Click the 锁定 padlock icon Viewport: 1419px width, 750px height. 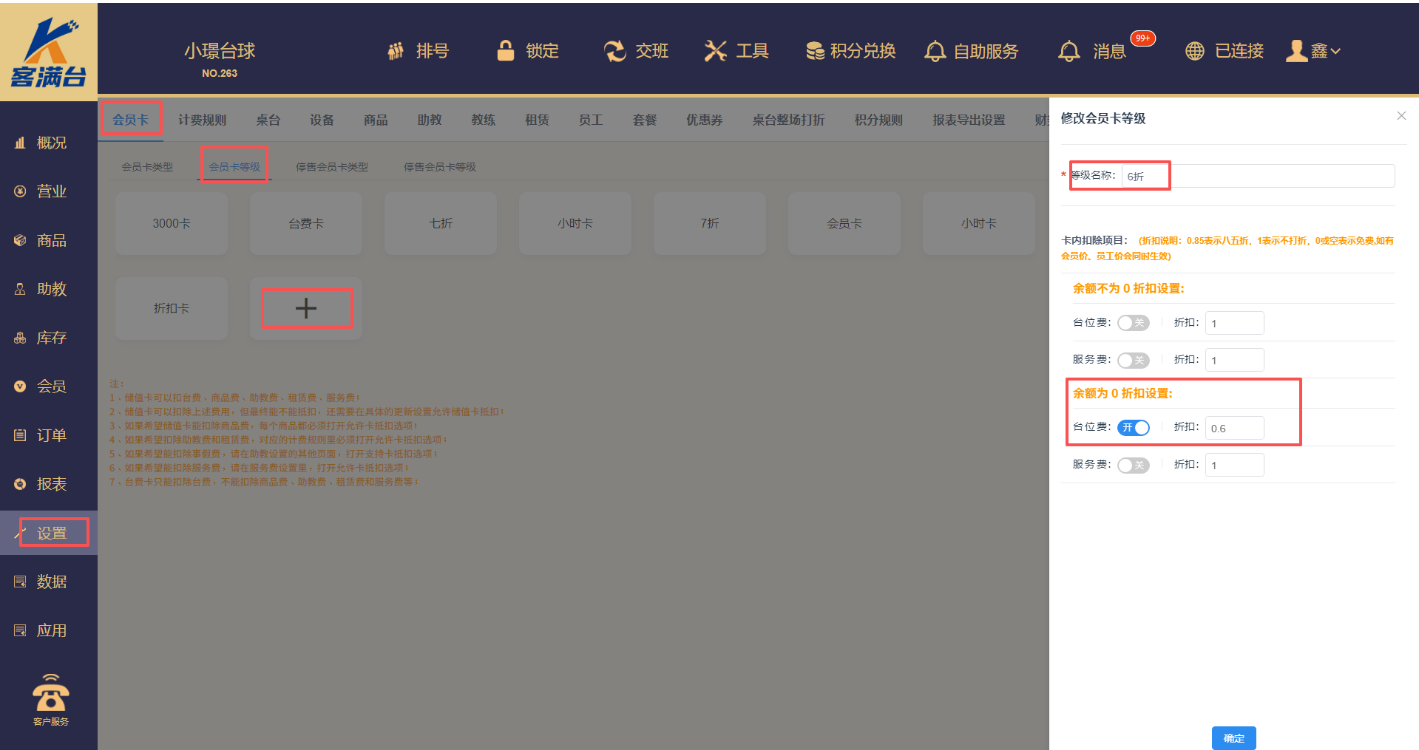point(506,50)
